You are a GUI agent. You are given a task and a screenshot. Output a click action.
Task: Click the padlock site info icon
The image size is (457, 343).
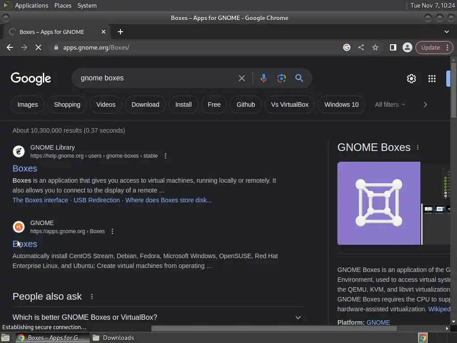click(56, 47)
